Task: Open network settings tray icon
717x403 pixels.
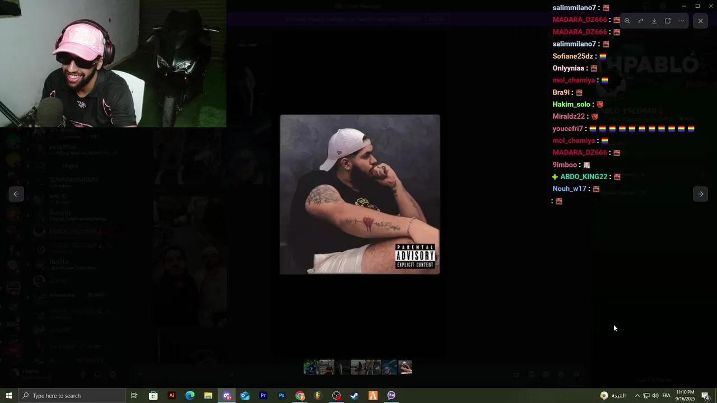Action: (646, 396)
